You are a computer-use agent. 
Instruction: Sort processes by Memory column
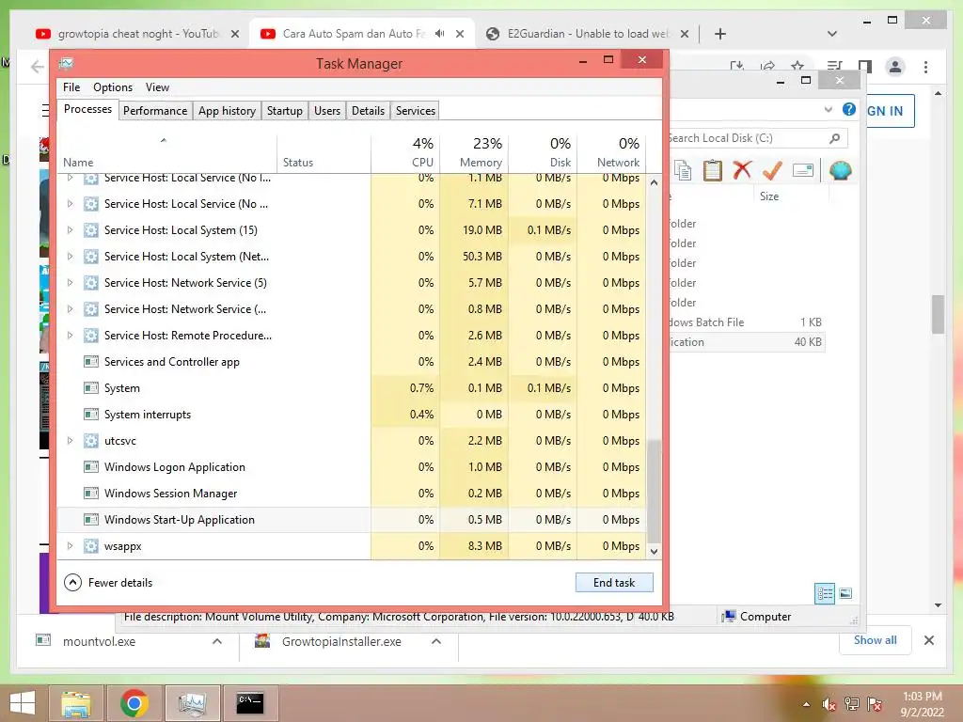pyautogui.click(x=474, y=151)
